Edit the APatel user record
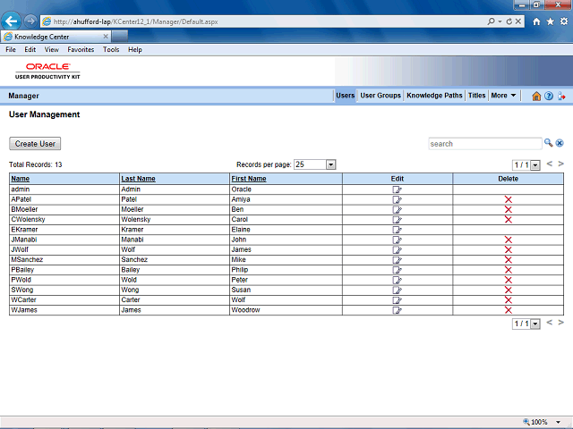Viewport: 573px width, 429px height. [397, 199]
